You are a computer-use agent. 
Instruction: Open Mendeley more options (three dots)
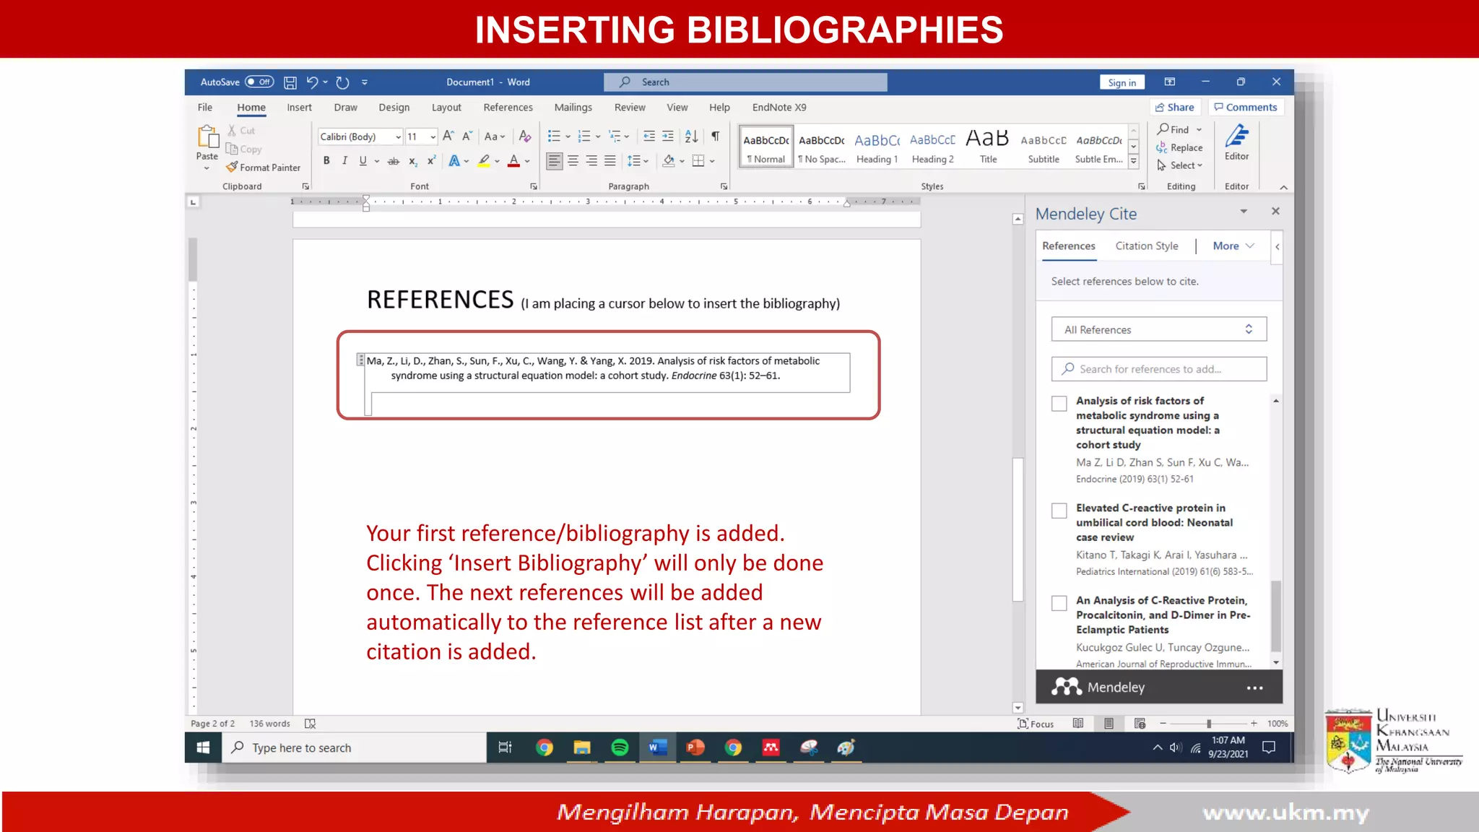click(x=1254, y=688)
